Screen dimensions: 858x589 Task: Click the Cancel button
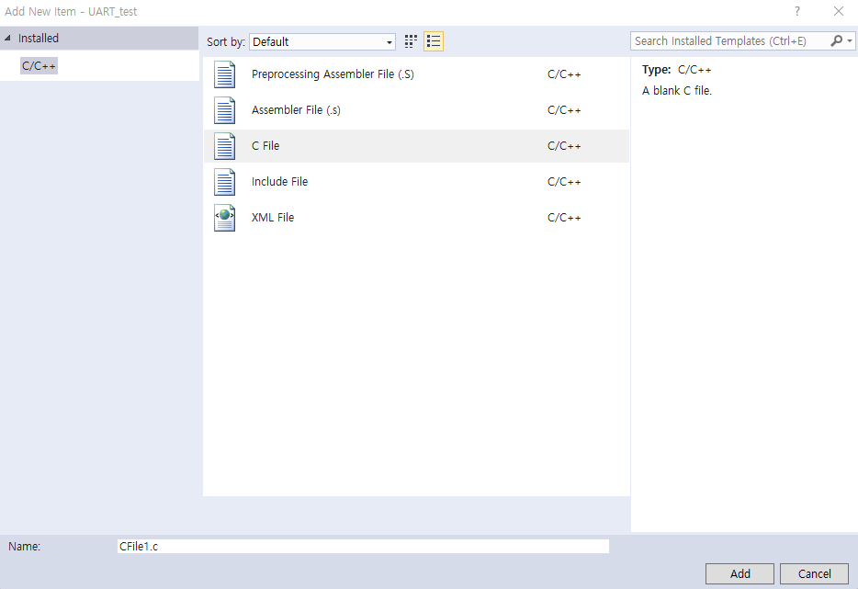pyautogui.click(x=814, y=573)
